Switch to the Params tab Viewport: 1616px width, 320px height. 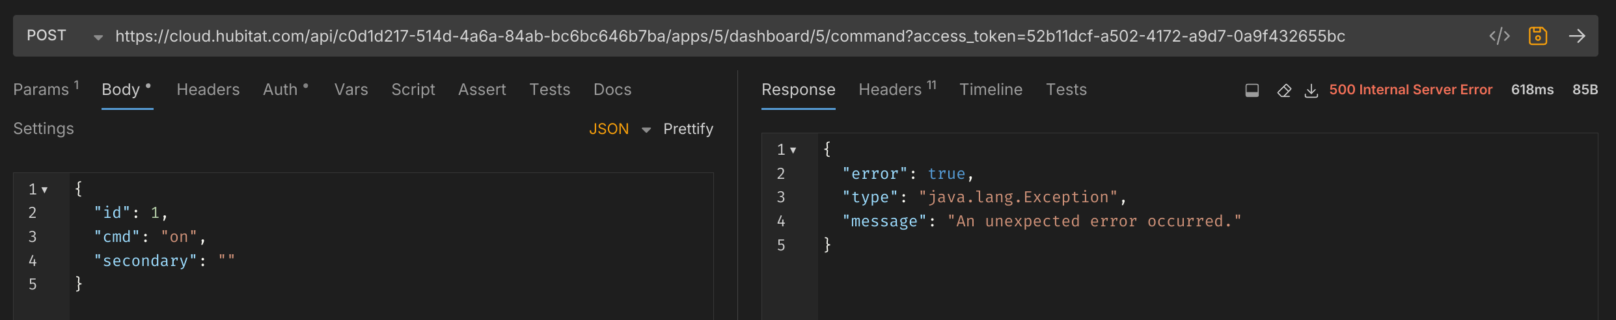pyautogui.click(x=41, y=90)
